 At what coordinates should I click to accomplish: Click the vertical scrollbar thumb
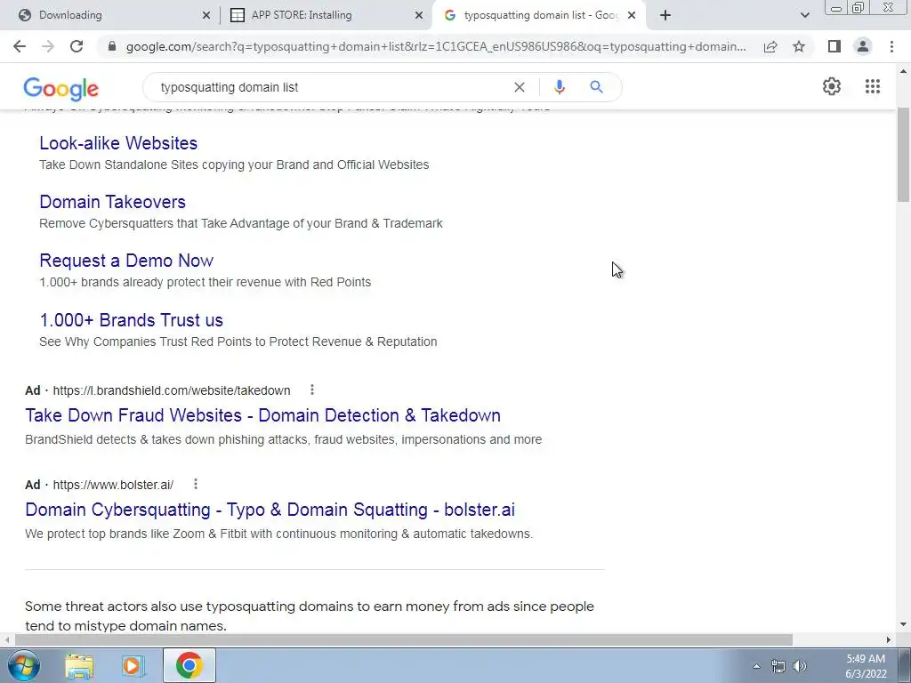pyautogui.click(x=904, y=155)
